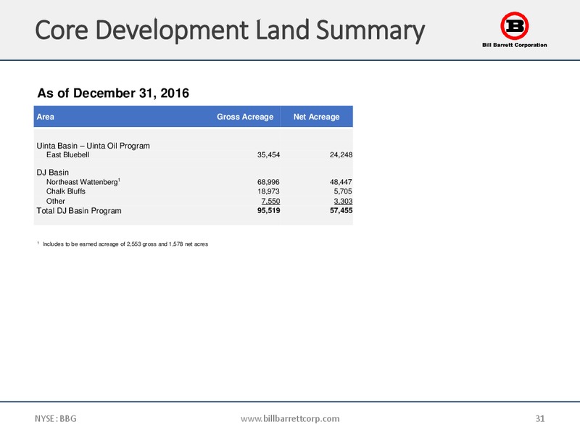Select Other gross value 7,550

coord(270,202)
